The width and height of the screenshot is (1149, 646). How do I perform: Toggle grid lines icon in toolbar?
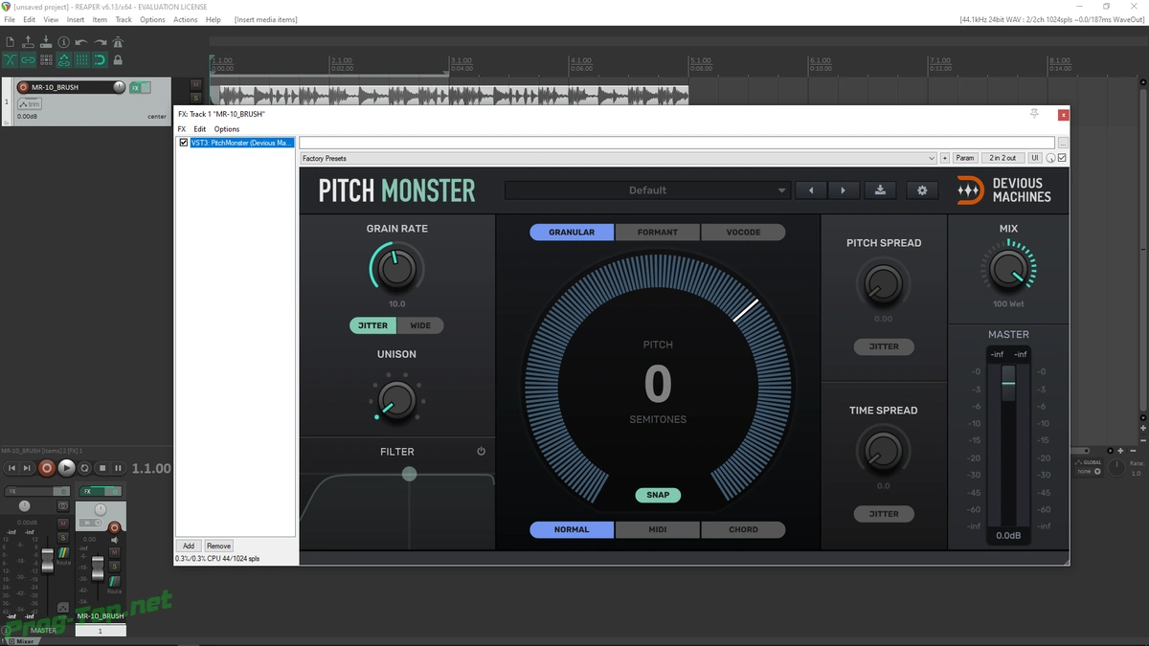(81, 59)
